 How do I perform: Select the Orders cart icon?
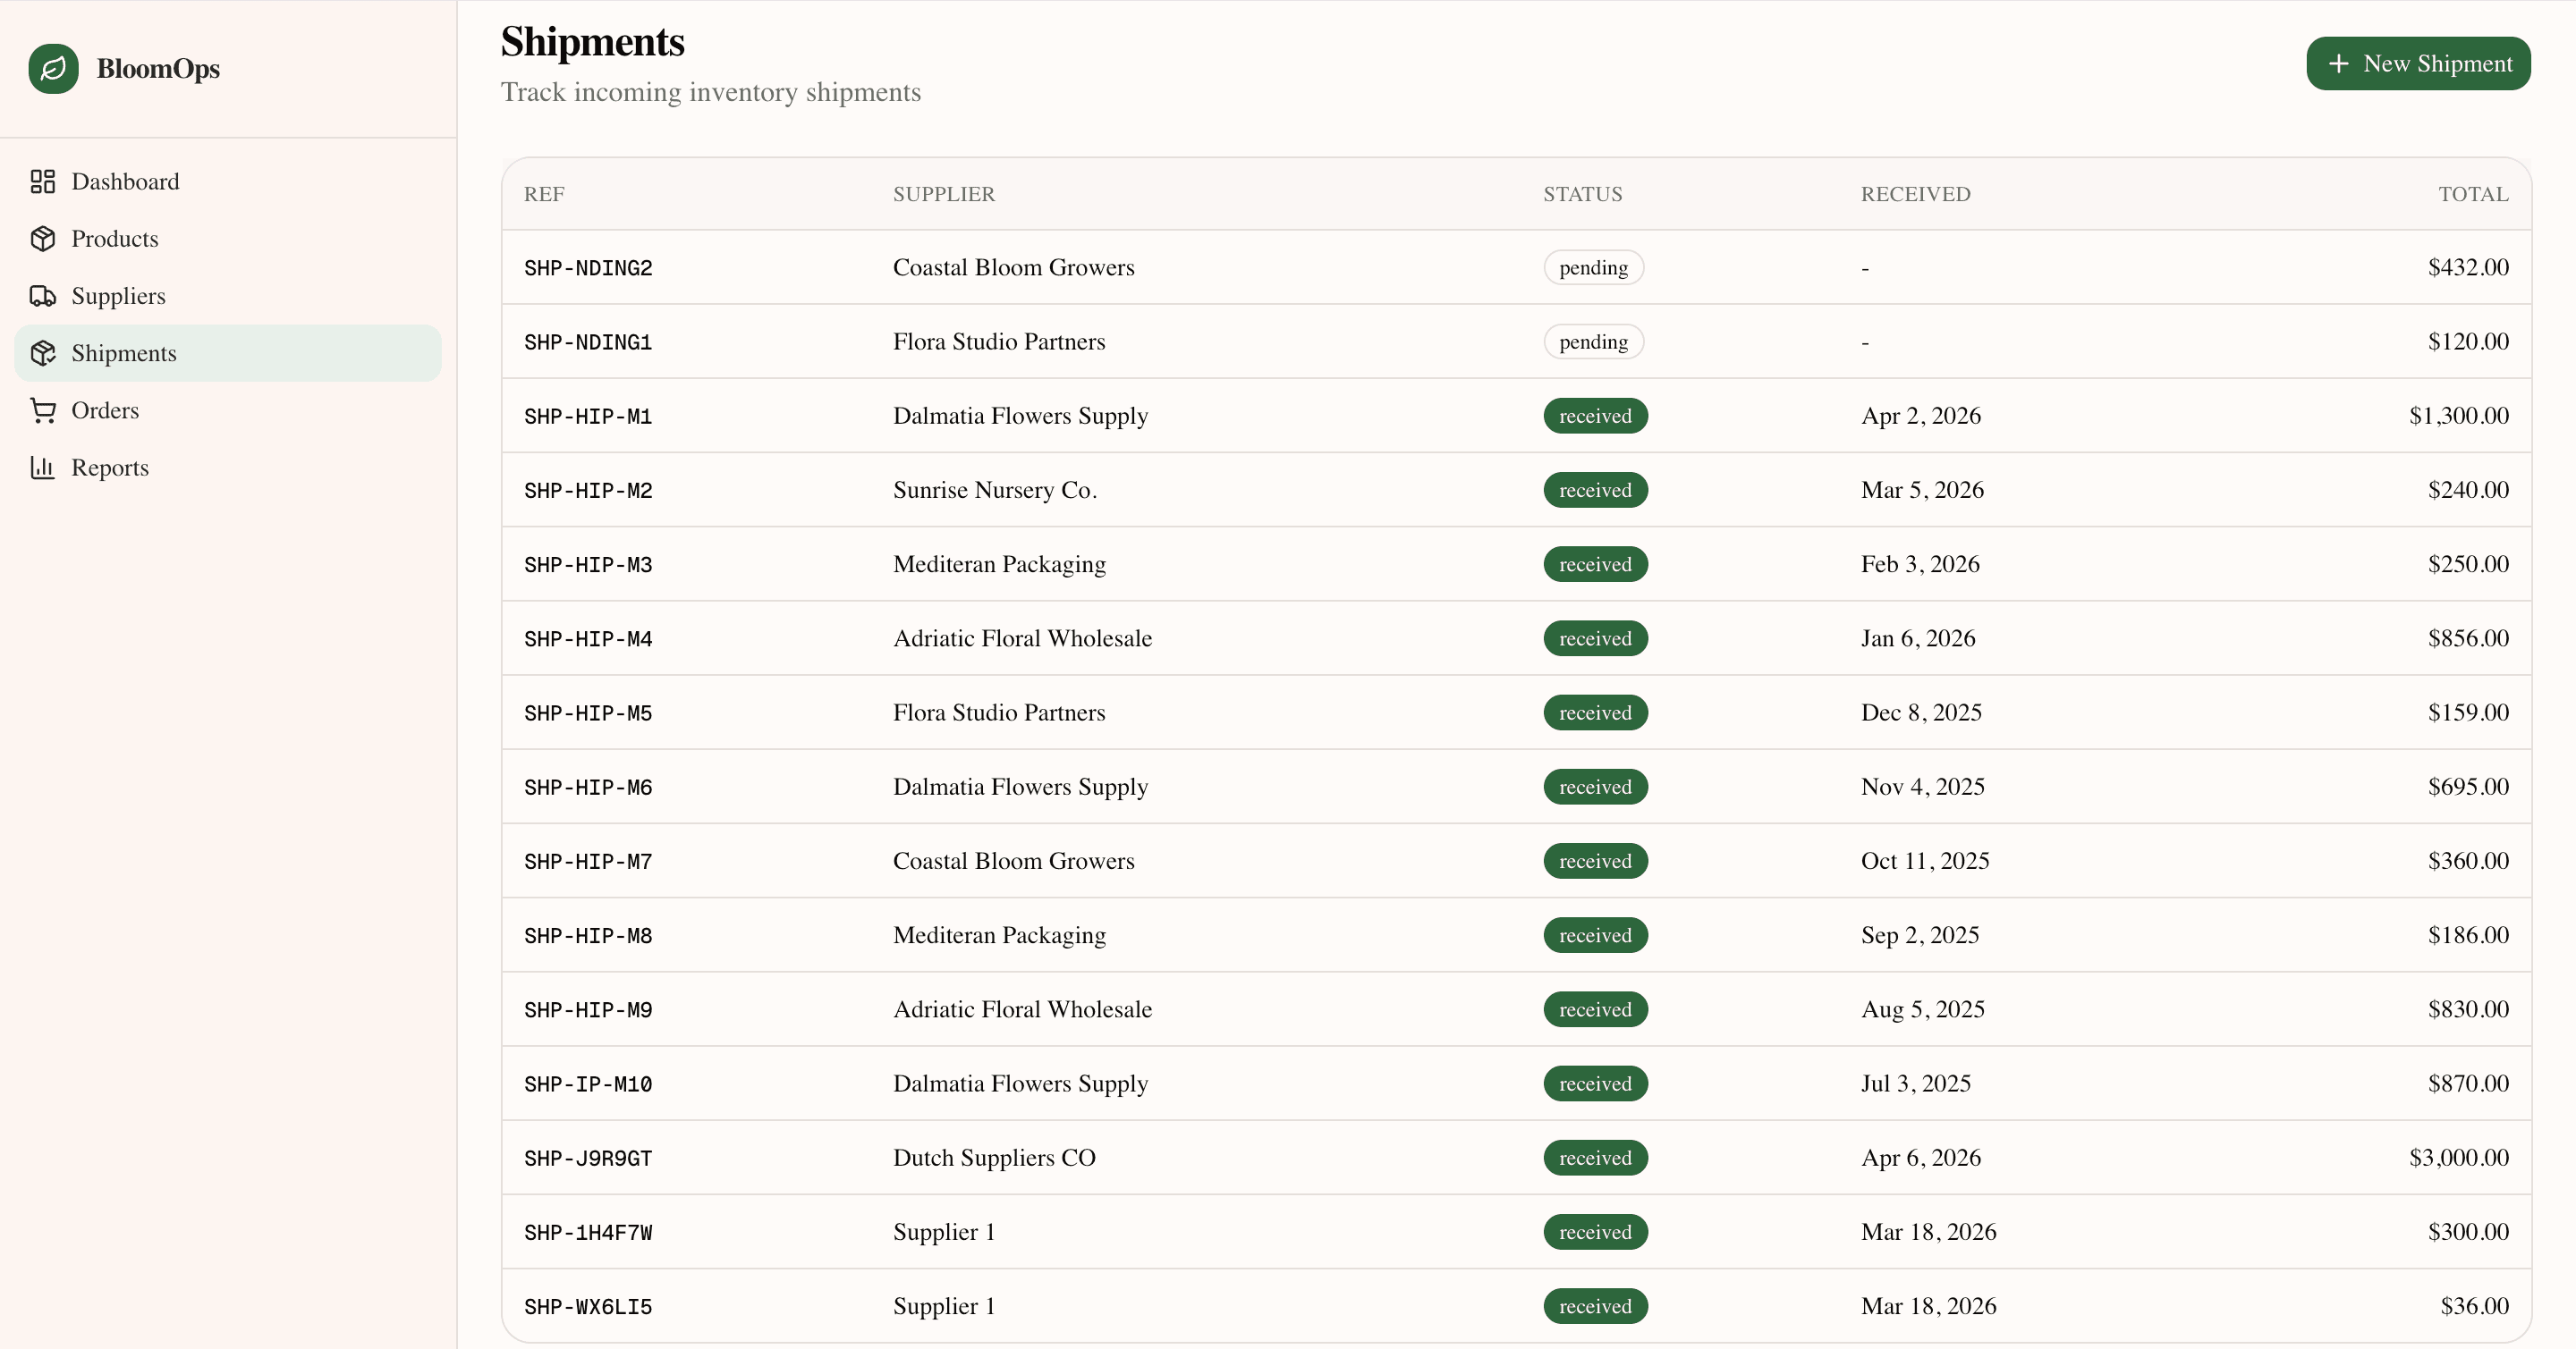click(42, 410)
